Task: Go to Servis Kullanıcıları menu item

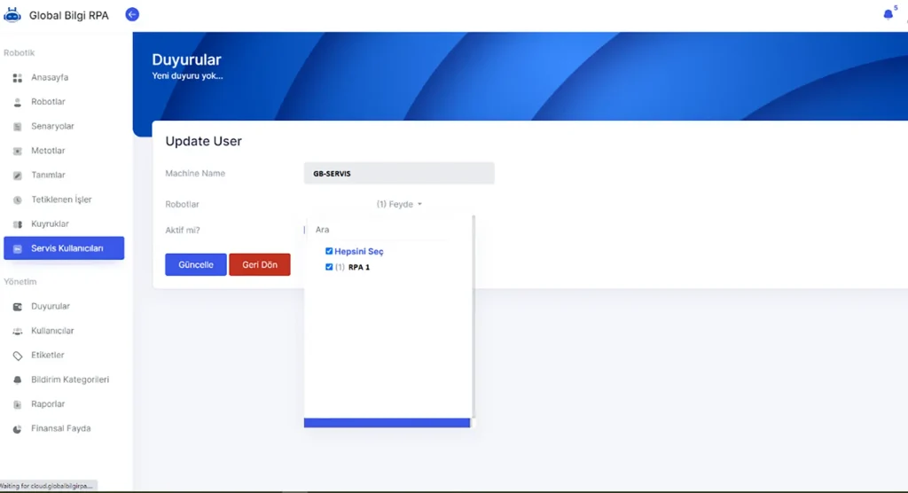Action: [64, 248]
